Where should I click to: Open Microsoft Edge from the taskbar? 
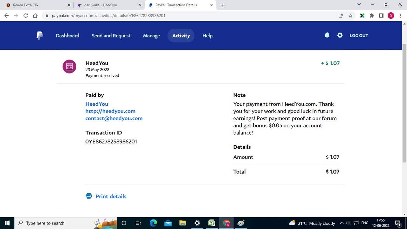tap(153, 223)
